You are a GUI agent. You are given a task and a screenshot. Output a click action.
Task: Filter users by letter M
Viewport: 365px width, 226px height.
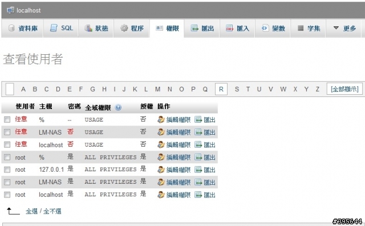click(157, 89)
